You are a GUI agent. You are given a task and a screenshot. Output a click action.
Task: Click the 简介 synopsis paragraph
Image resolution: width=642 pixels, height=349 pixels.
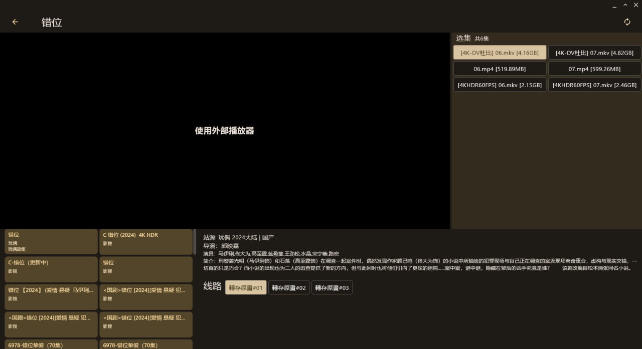420,264
